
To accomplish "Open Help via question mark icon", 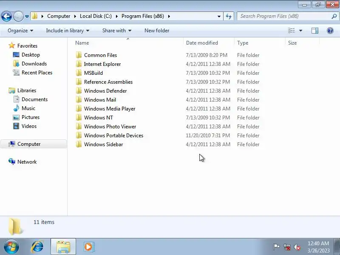I will (330, 31).
